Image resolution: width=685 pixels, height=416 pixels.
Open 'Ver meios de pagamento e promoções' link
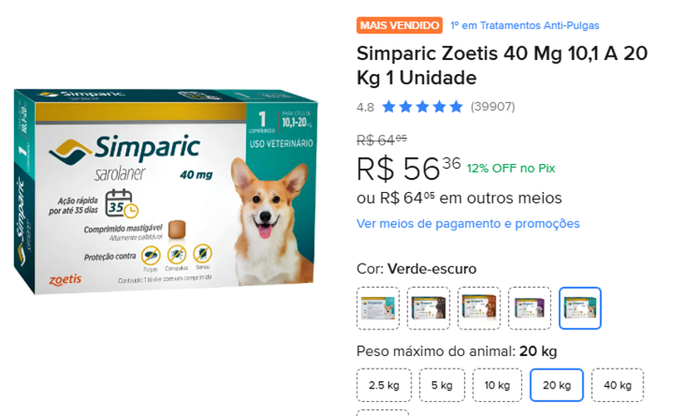pyautogui.click(x=468, y=224)
